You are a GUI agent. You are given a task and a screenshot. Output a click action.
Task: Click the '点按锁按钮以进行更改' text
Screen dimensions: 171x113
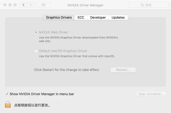pyautogui.click(x=32, y=105)
